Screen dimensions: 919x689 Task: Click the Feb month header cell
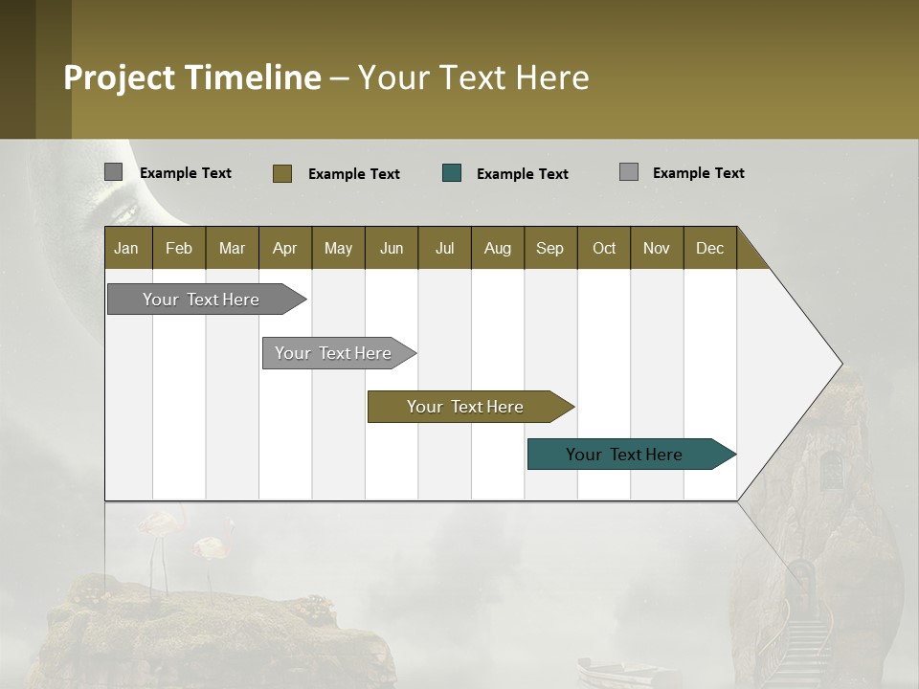point(179,248)
